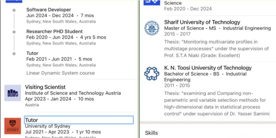Click the partial blue logo above Sharif emblem
Viewport: 276px width, 138px height.
pyautogui.click(x=152, y=2)
